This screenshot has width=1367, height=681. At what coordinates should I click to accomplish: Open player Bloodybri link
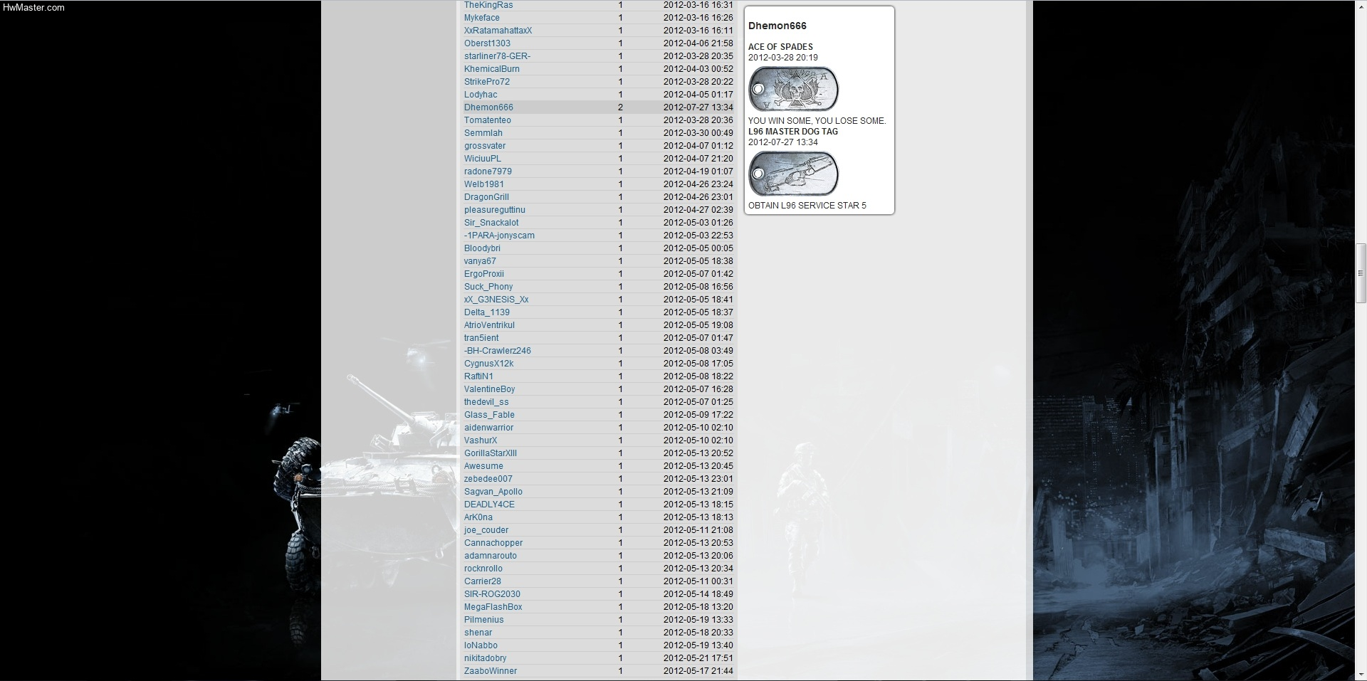point(482,248)
